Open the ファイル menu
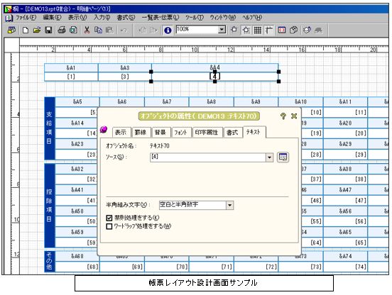Viewport: 392px width, 295px height. click(26, 18)
